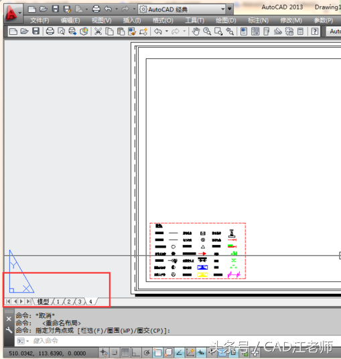Open the Properties palette icon
Screen dimensions: 341x359
(x=244, y=31)
